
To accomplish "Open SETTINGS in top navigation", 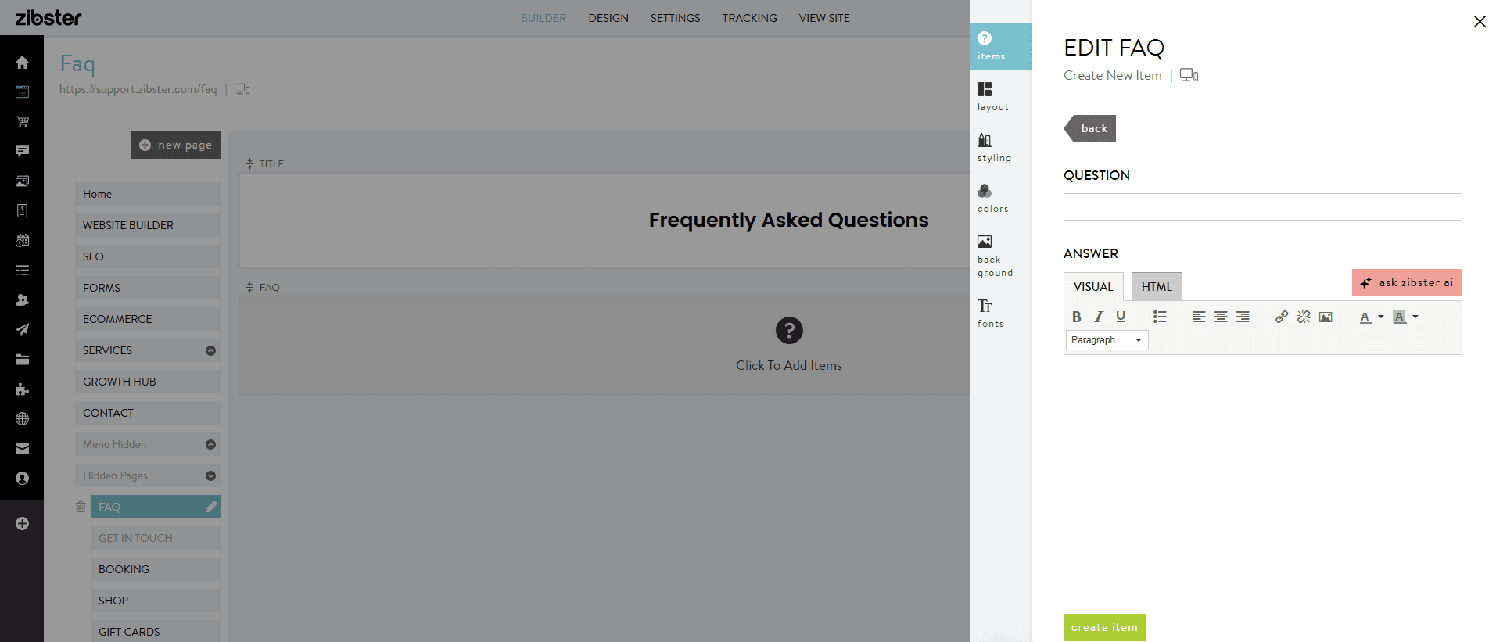I will 675,18.
